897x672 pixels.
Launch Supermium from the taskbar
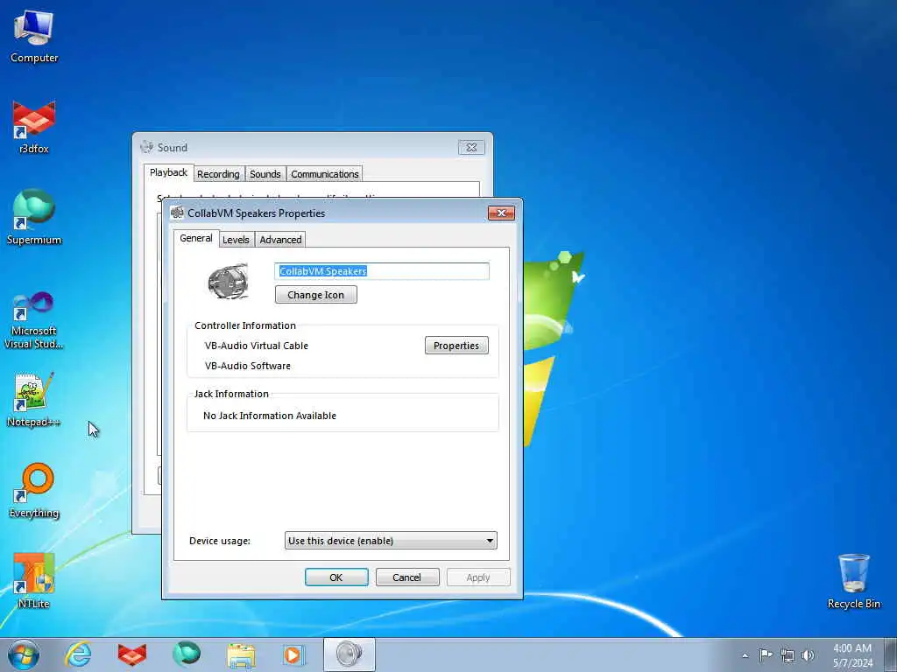187,654
